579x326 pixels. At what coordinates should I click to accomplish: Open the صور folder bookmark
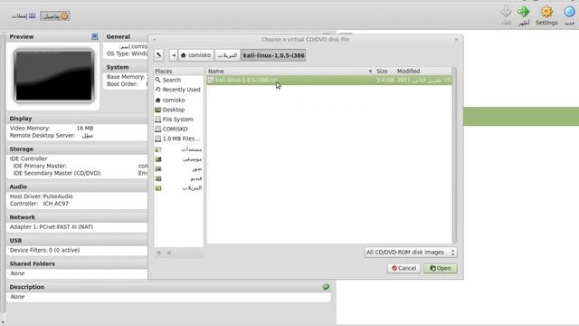point(178,168)
